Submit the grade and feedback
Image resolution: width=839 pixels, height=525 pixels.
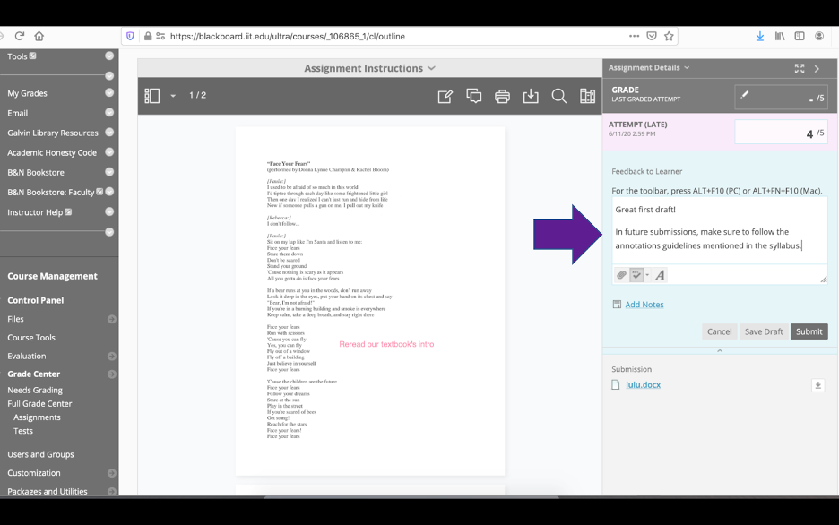(x=809, y=331)
